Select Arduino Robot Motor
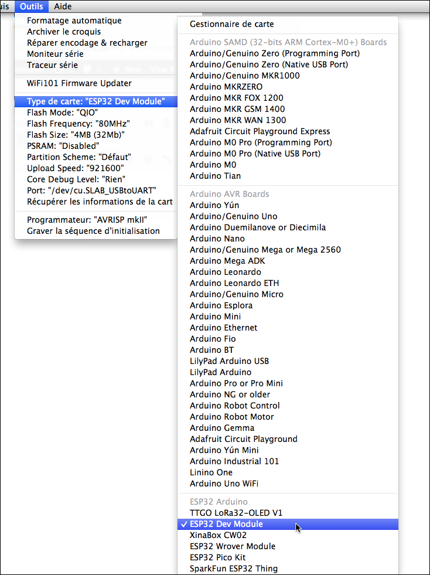The image size is (430, 575). (288, 417)
